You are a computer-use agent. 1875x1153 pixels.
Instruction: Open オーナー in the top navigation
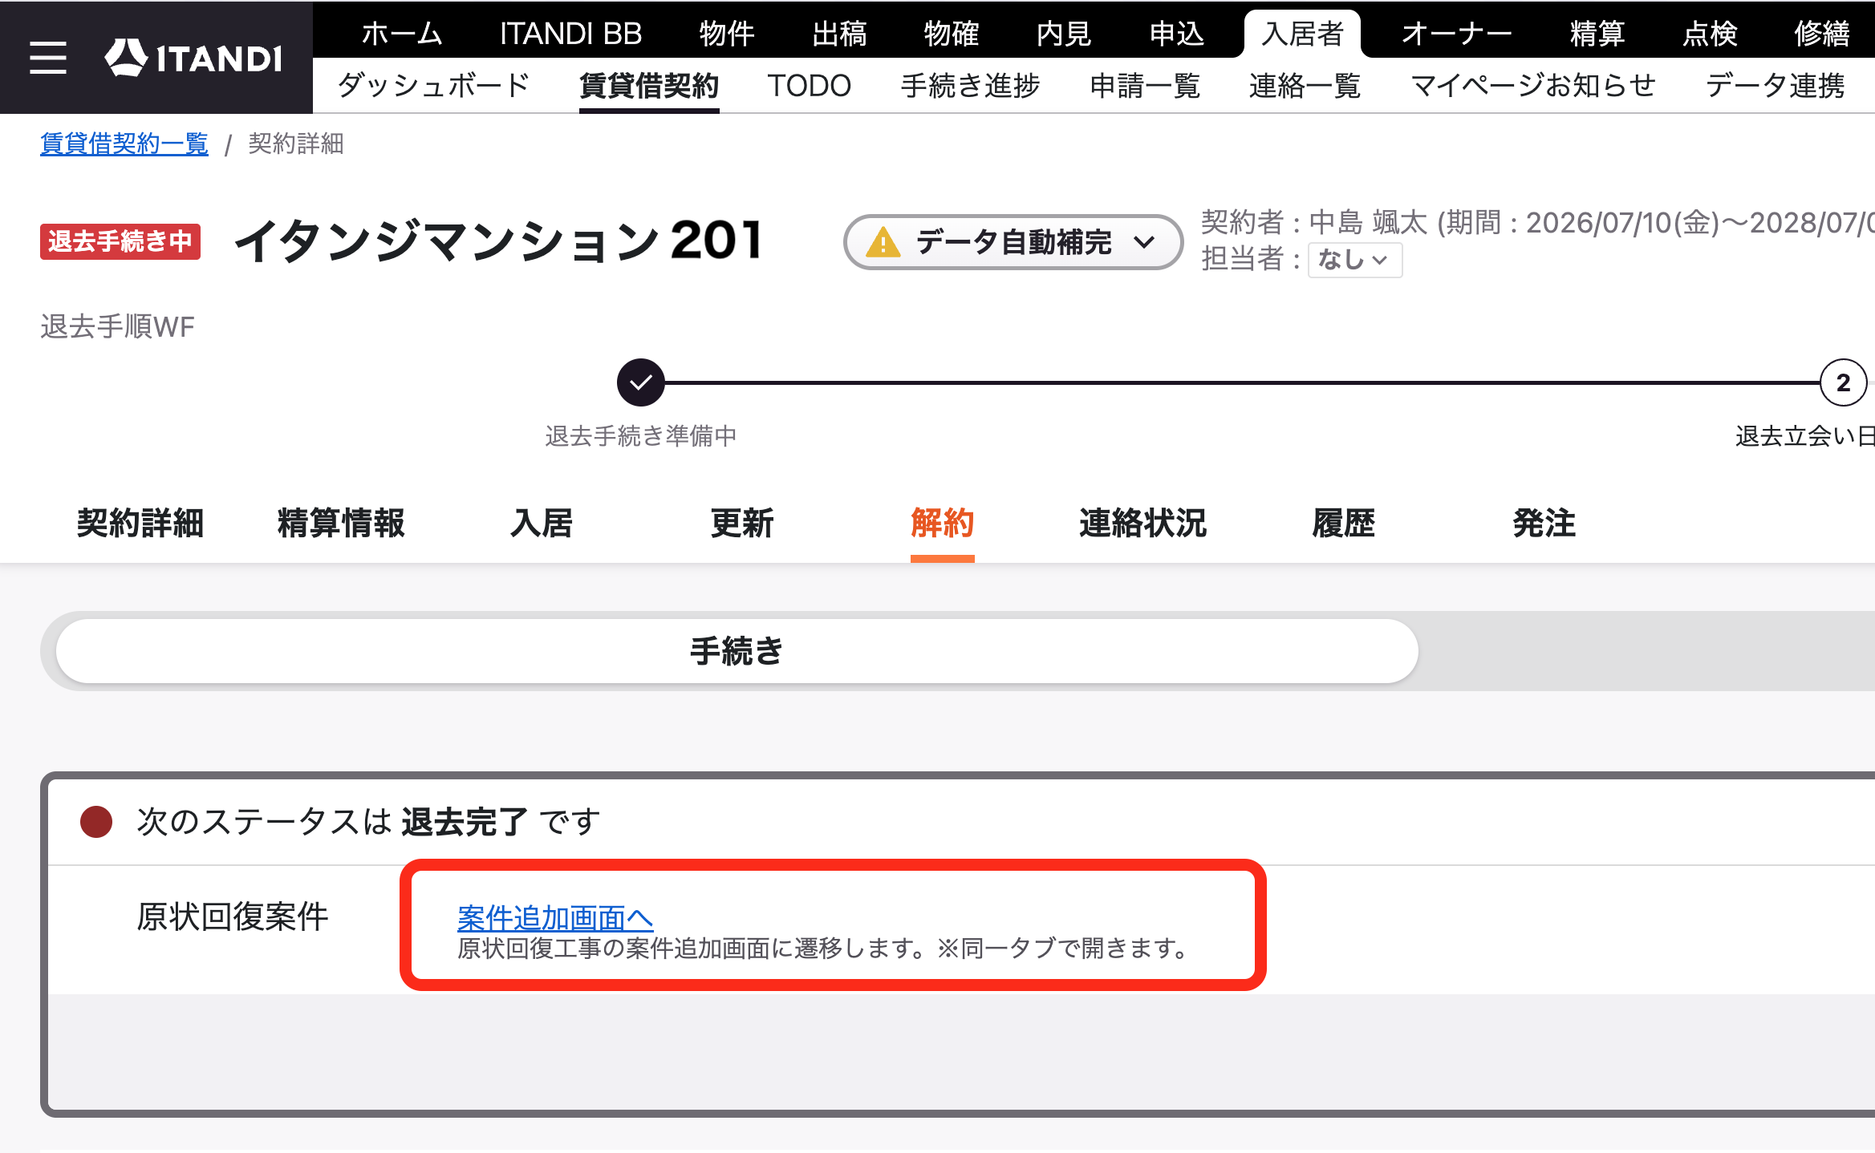point(1457,34)
